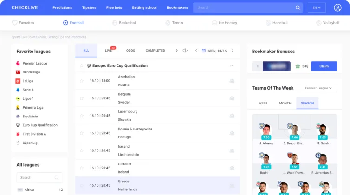Switch to the LIVE tab
The height and width of the screenshot is (195, 350).
click(109, 51)
